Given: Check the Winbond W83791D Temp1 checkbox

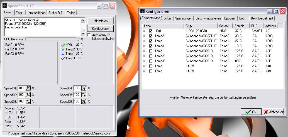Looking at the screenshot, I should (x=151, y=51).
